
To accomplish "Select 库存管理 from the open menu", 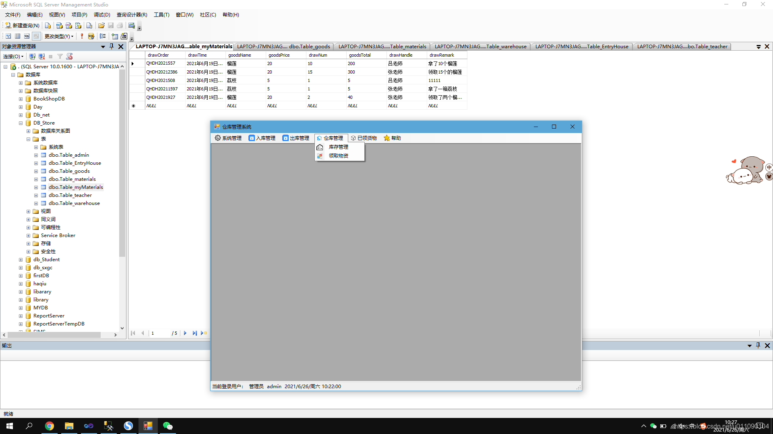I will (339, 147).
